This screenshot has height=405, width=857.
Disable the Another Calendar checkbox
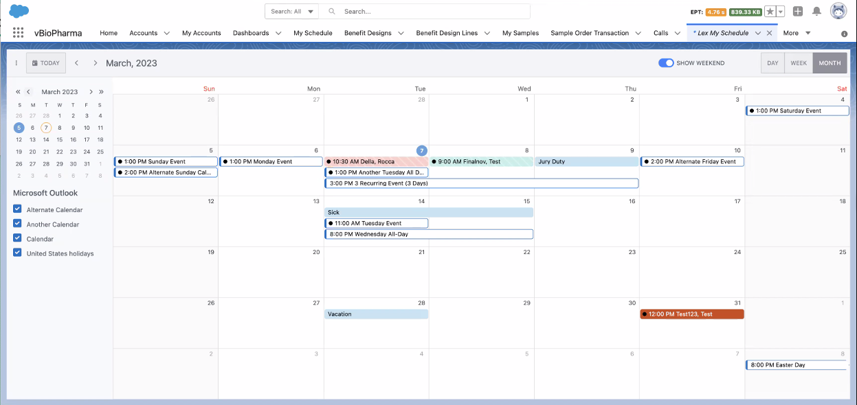point(18,224)
